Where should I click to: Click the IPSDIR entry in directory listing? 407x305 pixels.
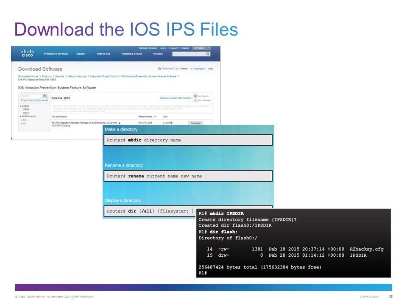[358, 255]
